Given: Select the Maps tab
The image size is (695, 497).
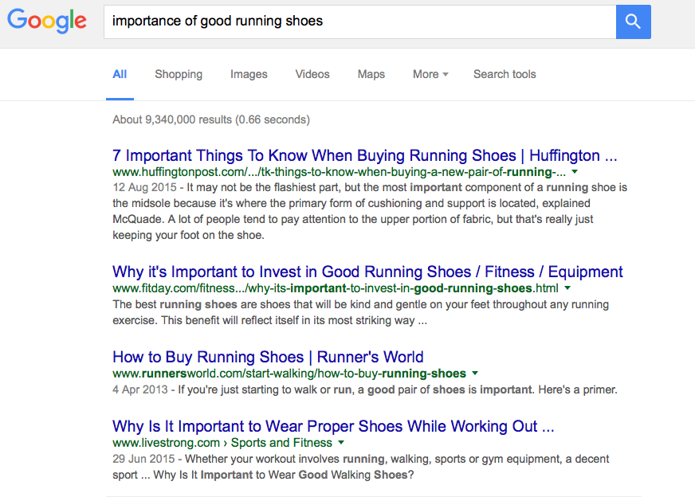Looking at the screenshot, I should (x=371, y=74).
